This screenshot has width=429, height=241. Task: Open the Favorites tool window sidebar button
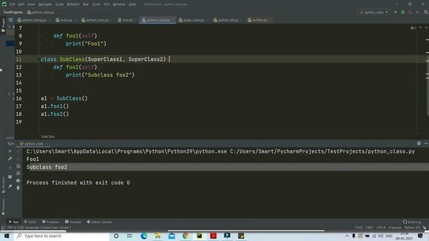click(x=3, y=206)
